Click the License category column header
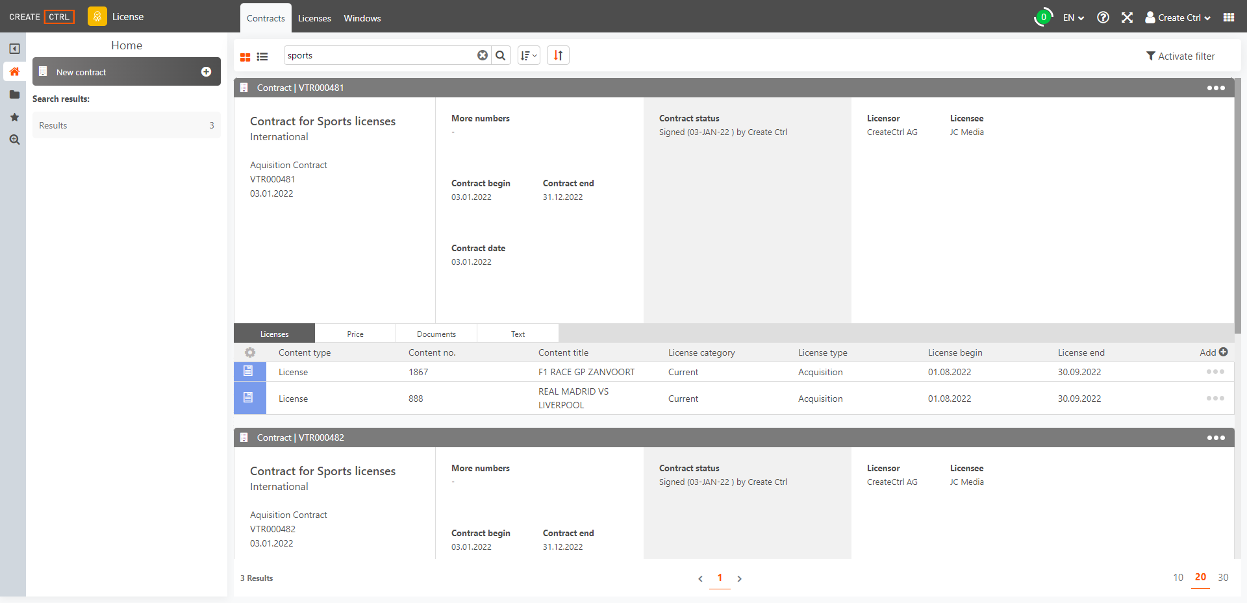The height and width of the screenshot is (603, 1247). coord(701,352)
